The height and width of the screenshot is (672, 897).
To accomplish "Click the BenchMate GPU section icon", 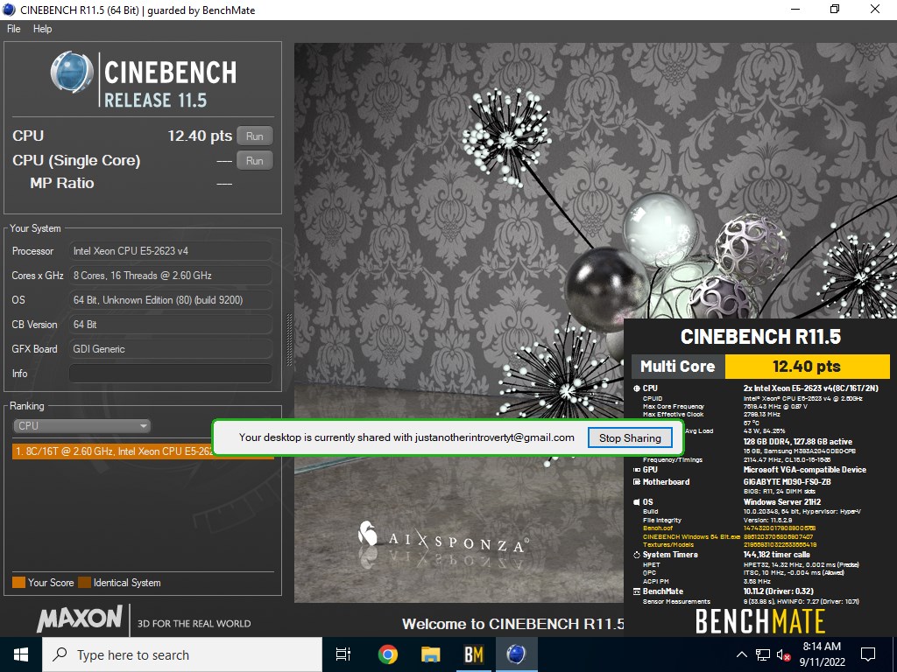I will pyautogui.click(x=636, y=470).
